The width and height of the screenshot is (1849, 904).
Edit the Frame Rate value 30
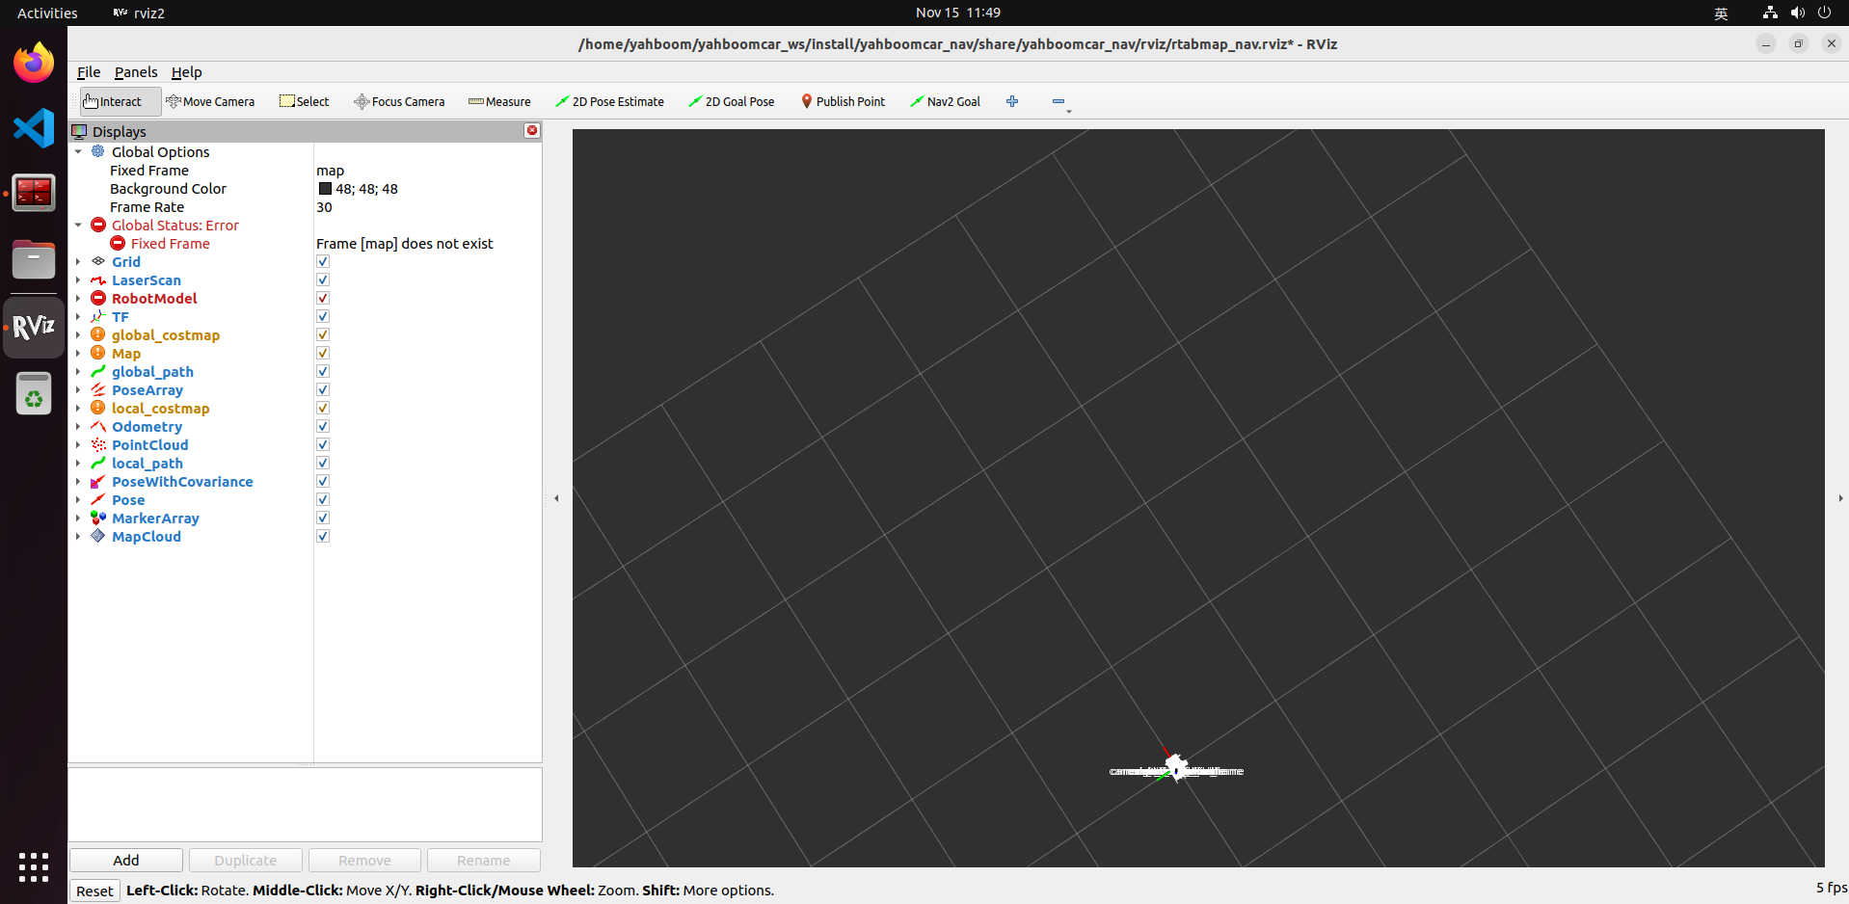427,206
